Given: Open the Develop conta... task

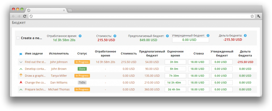Looking at the screenshot, I should (x=36, y=69).
